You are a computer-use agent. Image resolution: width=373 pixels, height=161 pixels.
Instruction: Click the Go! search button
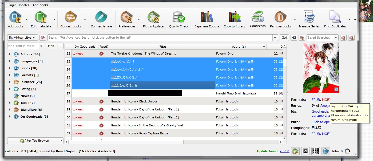[284, 38]
